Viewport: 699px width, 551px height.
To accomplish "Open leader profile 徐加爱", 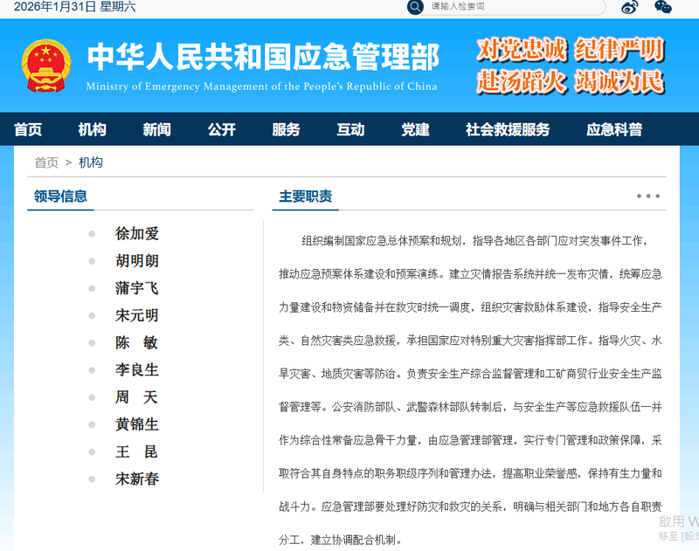I will [137, 234].
